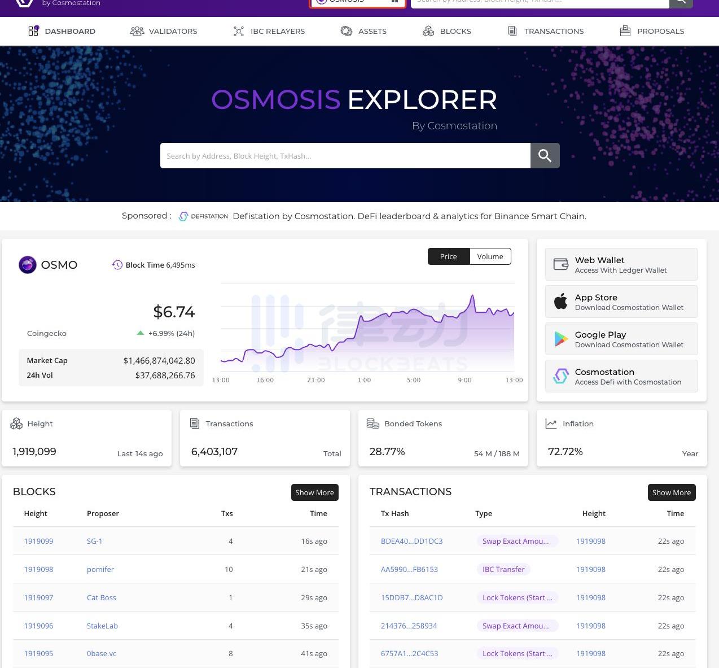This screenshot has height=668, width=719.
Task: Click the main address search input field
Action: click(x=345, y=156)
